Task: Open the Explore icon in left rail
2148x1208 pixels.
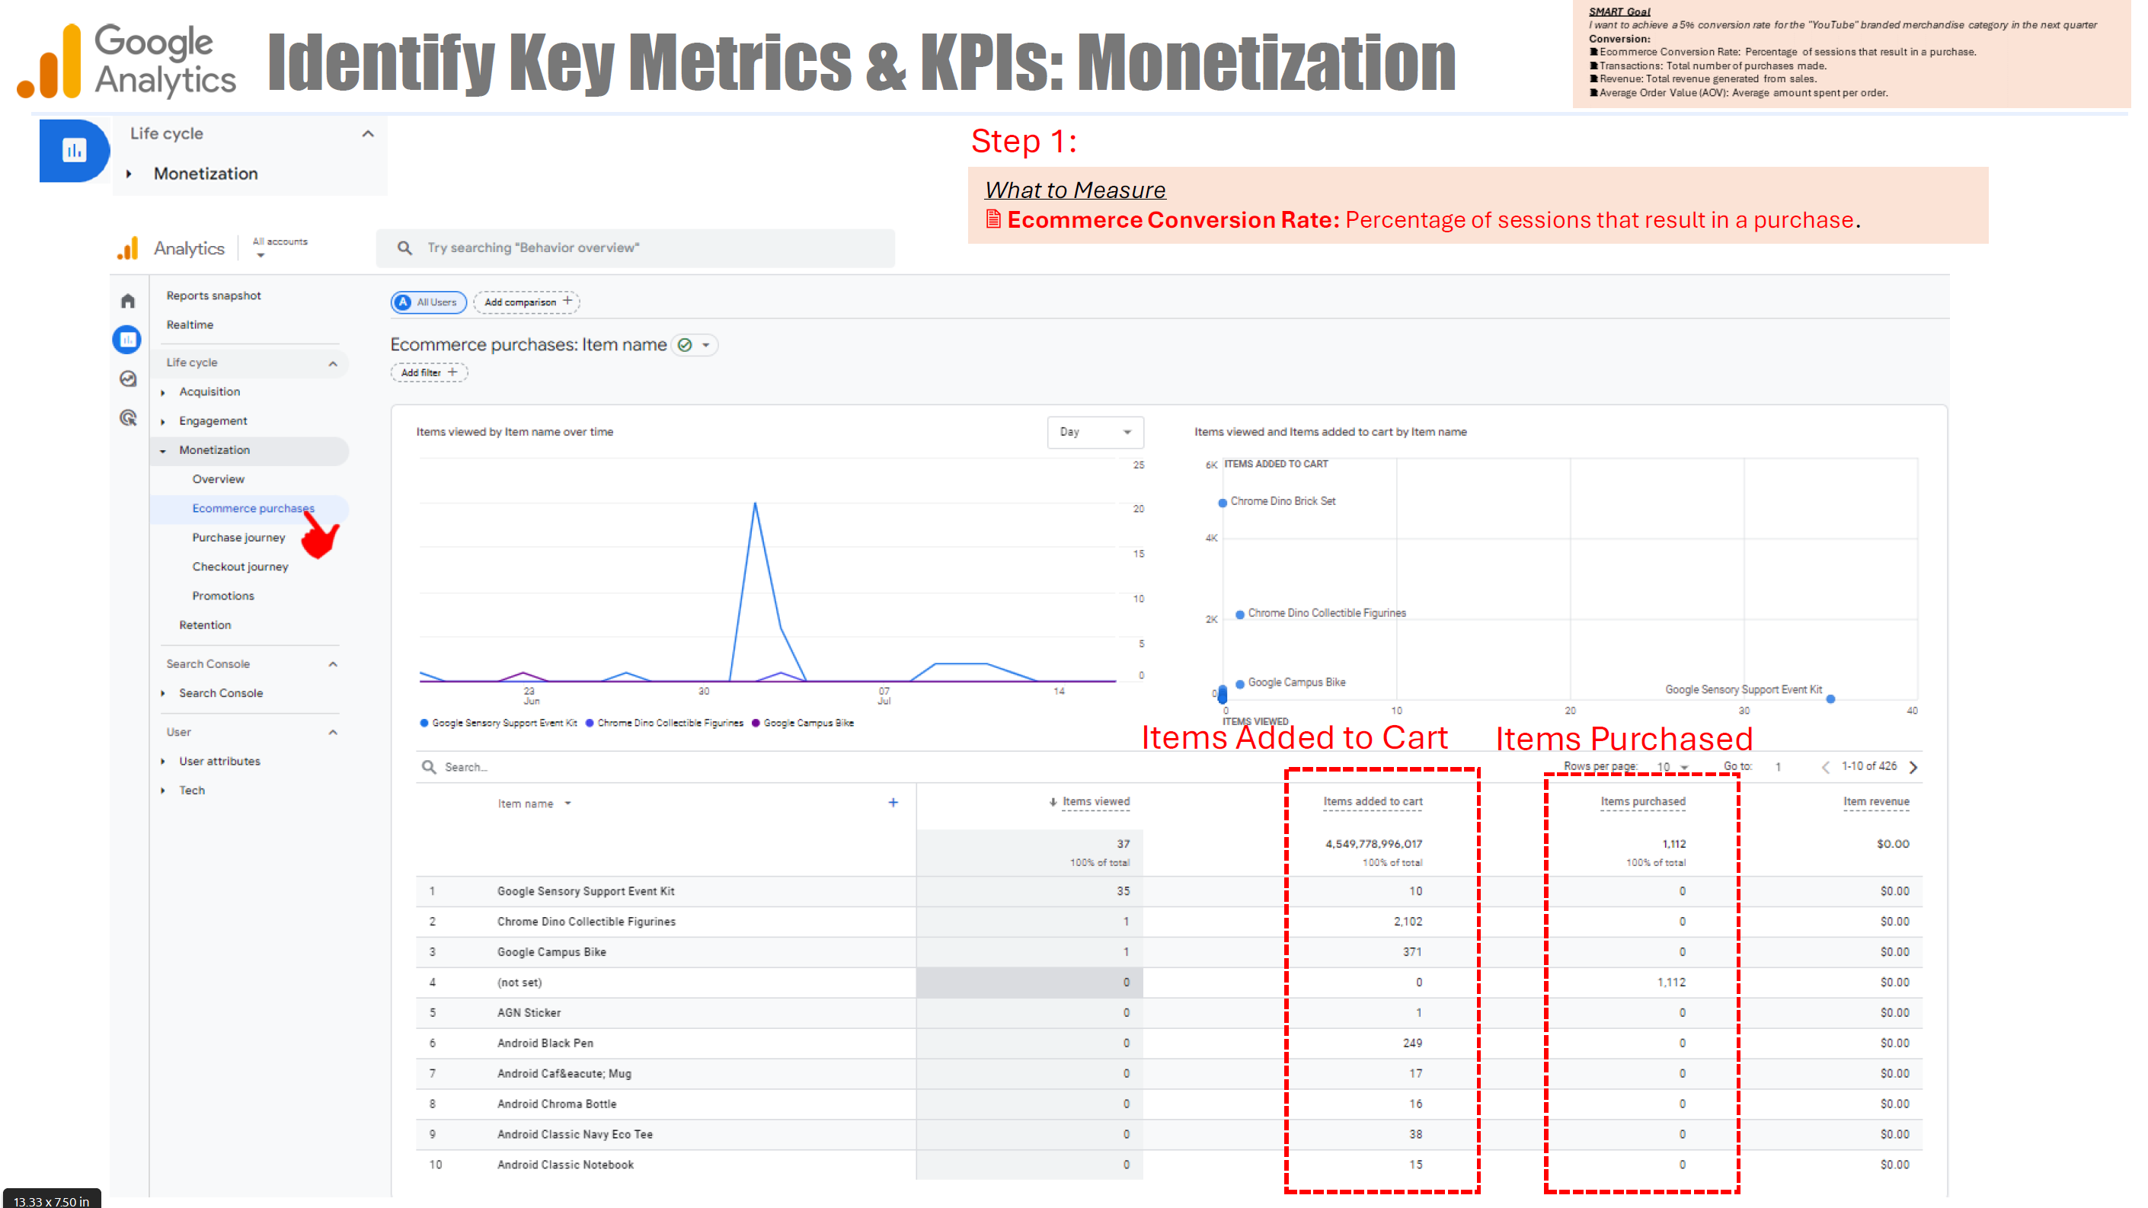Action: coord(127,379)
